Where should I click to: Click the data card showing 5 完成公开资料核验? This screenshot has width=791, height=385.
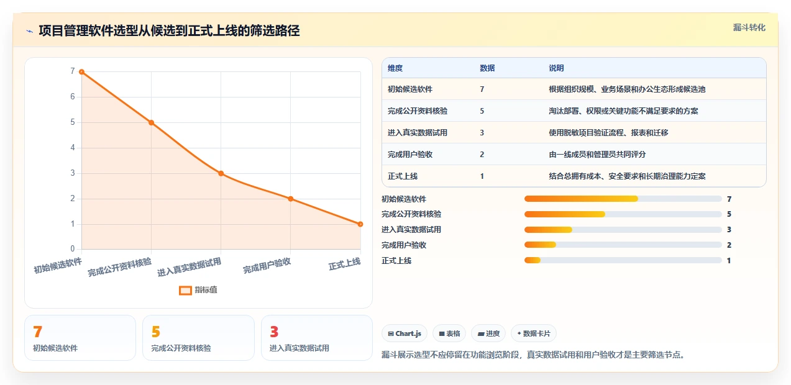pos(198,338)
